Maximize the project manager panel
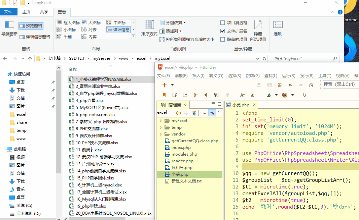359x220 pixels. click(219, 104)
